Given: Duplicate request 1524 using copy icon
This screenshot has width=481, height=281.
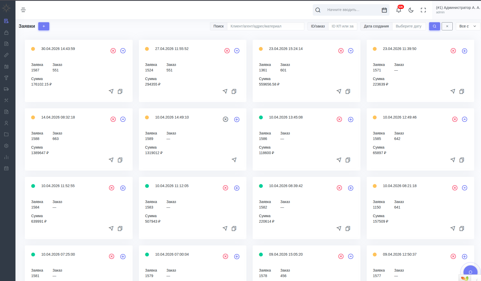Looking at the screenshot, I should pos(234,91).
